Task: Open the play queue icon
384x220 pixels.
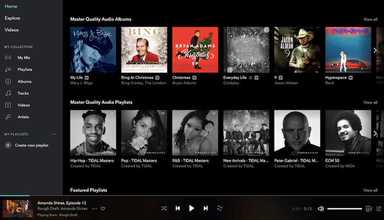Action: (x=379, y=209)
